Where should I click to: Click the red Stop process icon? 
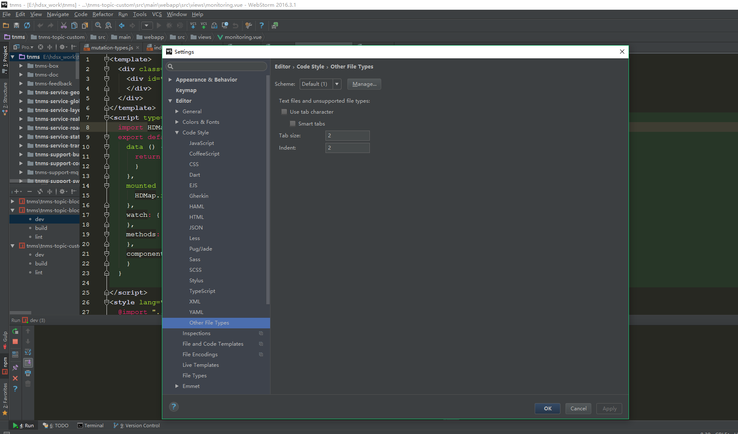[x=15, y=341]
